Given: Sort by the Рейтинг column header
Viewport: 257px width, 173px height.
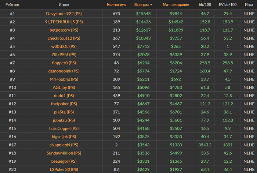Looking at the screenshot, I should [x=12, y=5].
